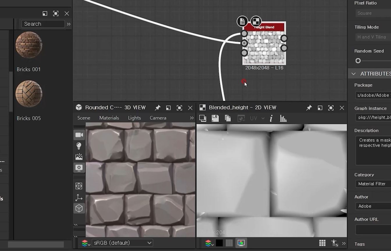The width and height of the screenshot is (391, 251).
Task: Open the Camera menu in 3D view
Action: point(158,118)
